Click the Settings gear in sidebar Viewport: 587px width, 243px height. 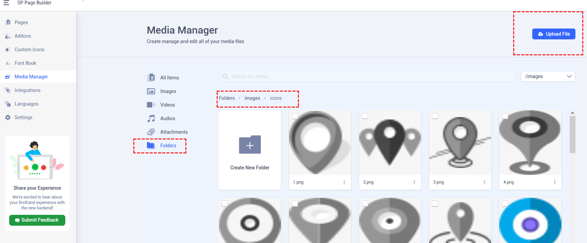pos(8,117)
